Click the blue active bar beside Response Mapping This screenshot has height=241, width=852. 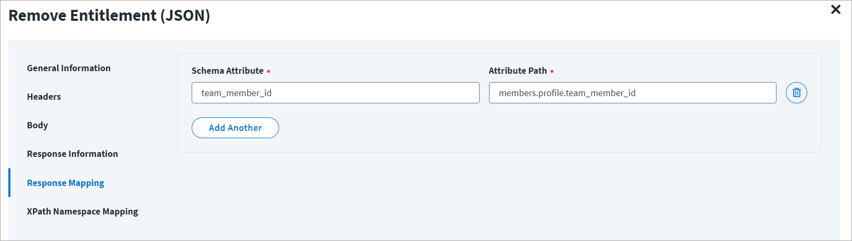pyautogui.click(x=9, y=182)
